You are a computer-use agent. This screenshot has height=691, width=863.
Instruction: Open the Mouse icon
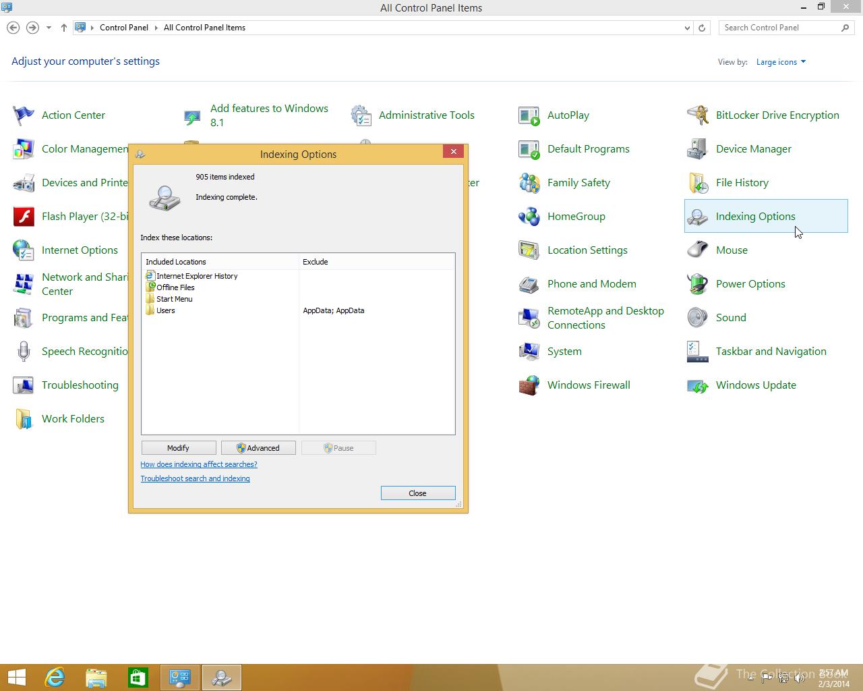[x=698, y=250]
